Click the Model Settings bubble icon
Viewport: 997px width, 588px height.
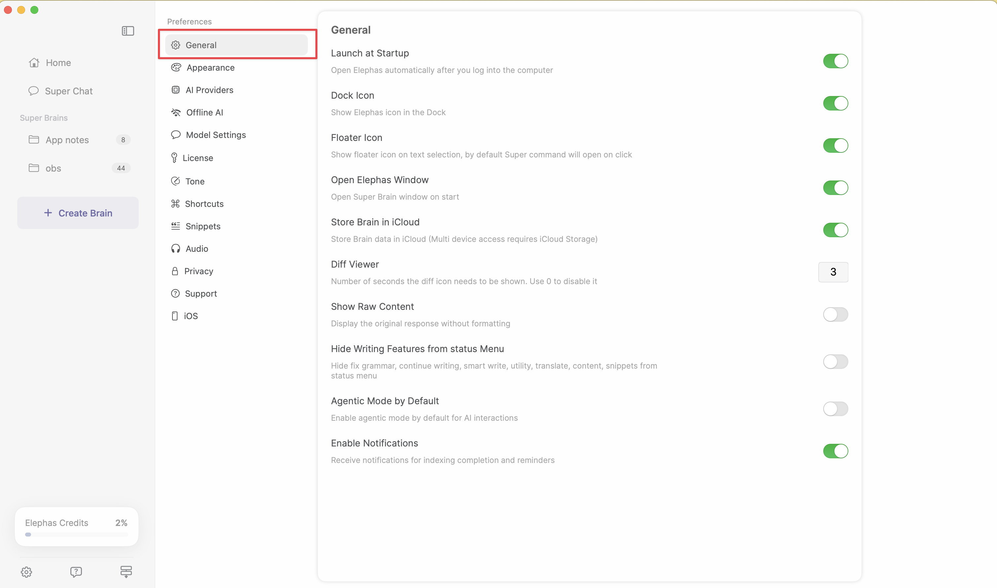pyautogui.click(x=176, y=135)
